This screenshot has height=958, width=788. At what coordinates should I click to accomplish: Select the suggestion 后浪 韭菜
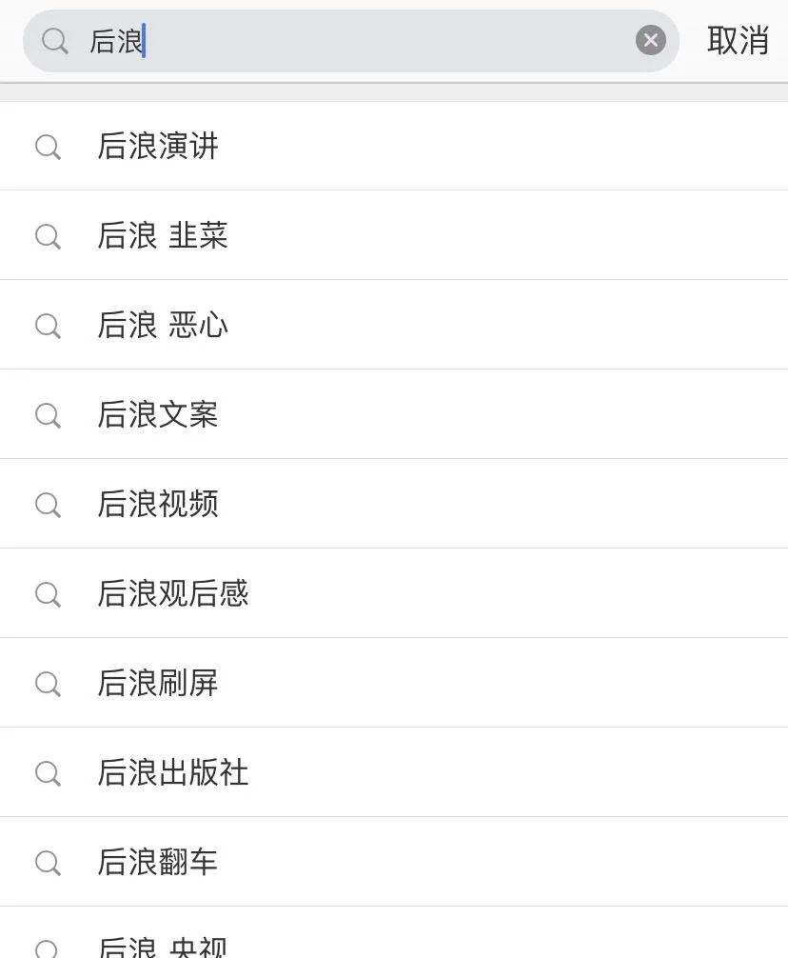click(x=394, y=235)
